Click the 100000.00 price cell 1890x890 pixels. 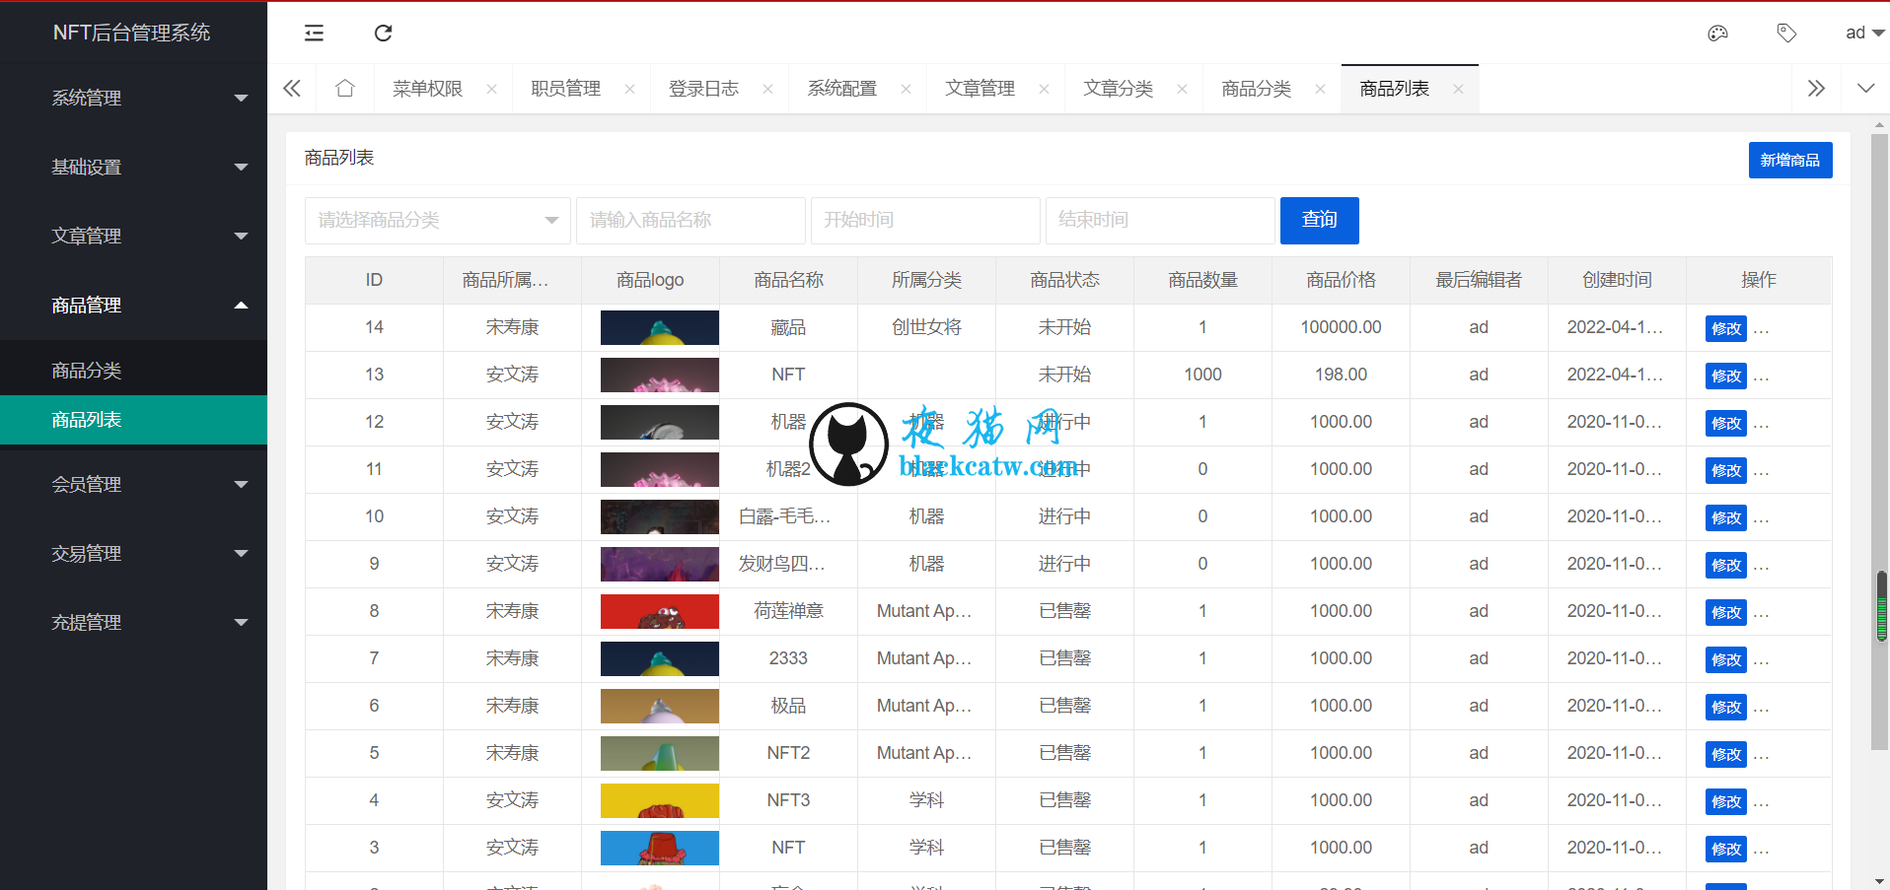pyautogui.click(x=1341, y=327)
